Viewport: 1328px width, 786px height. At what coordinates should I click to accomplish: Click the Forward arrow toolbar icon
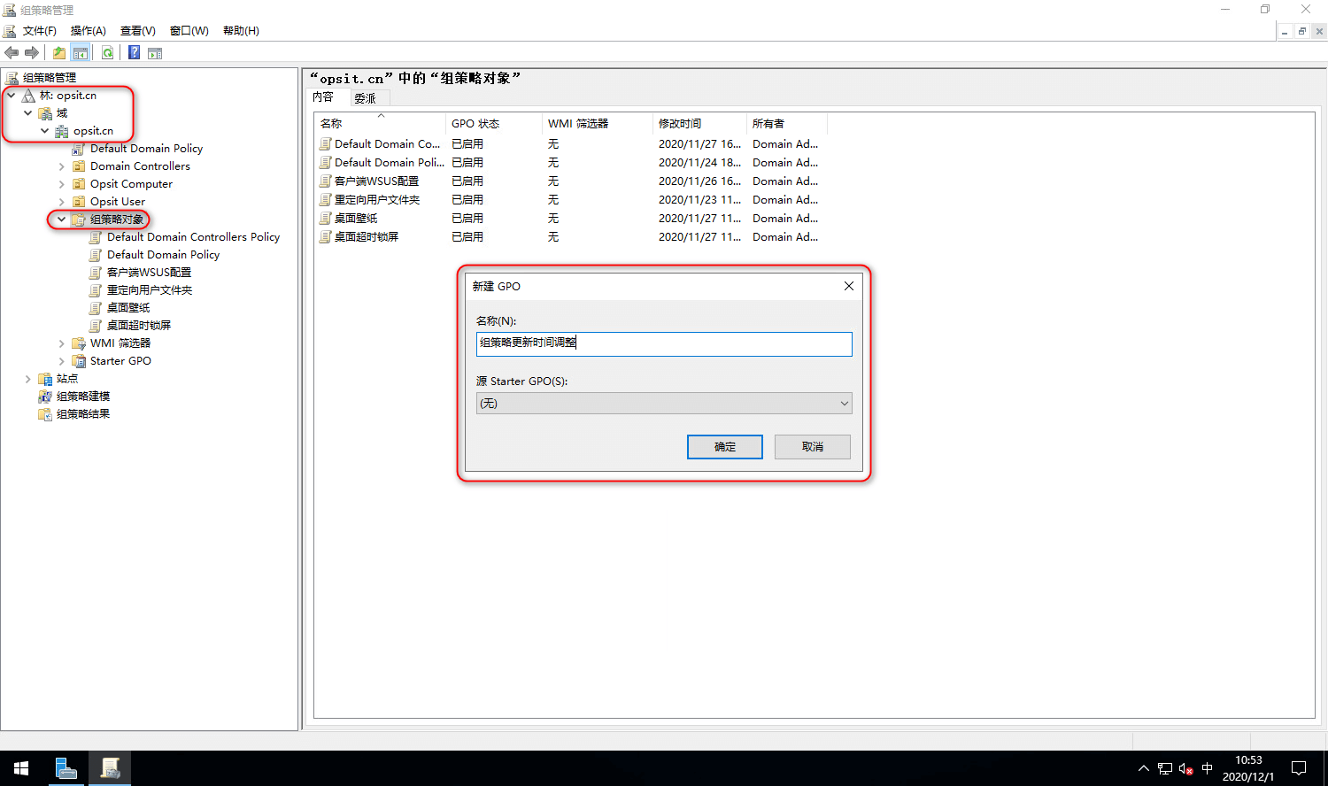32,53
